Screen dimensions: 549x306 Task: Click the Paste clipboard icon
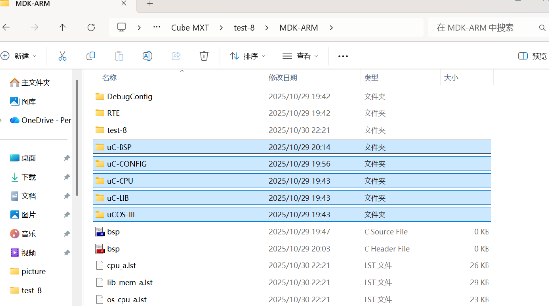[119, 56]
